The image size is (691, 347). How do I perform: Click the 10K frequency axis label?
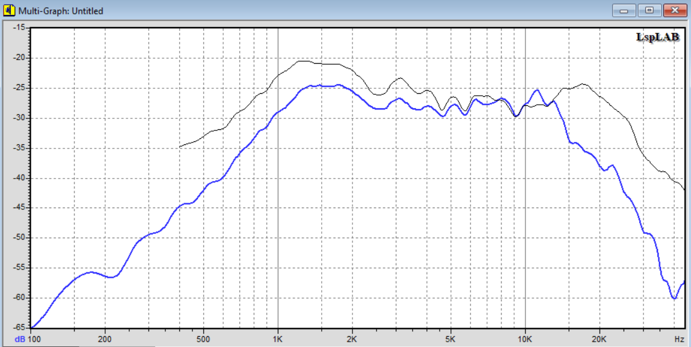click(525, 340)
